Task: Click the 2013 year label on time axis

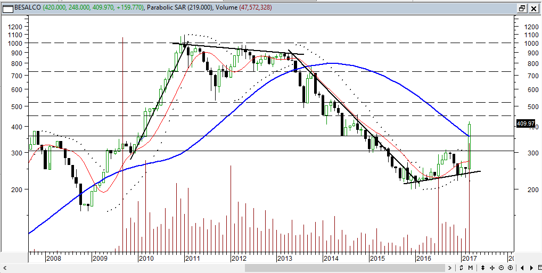Action: click(x=285, y=258)
